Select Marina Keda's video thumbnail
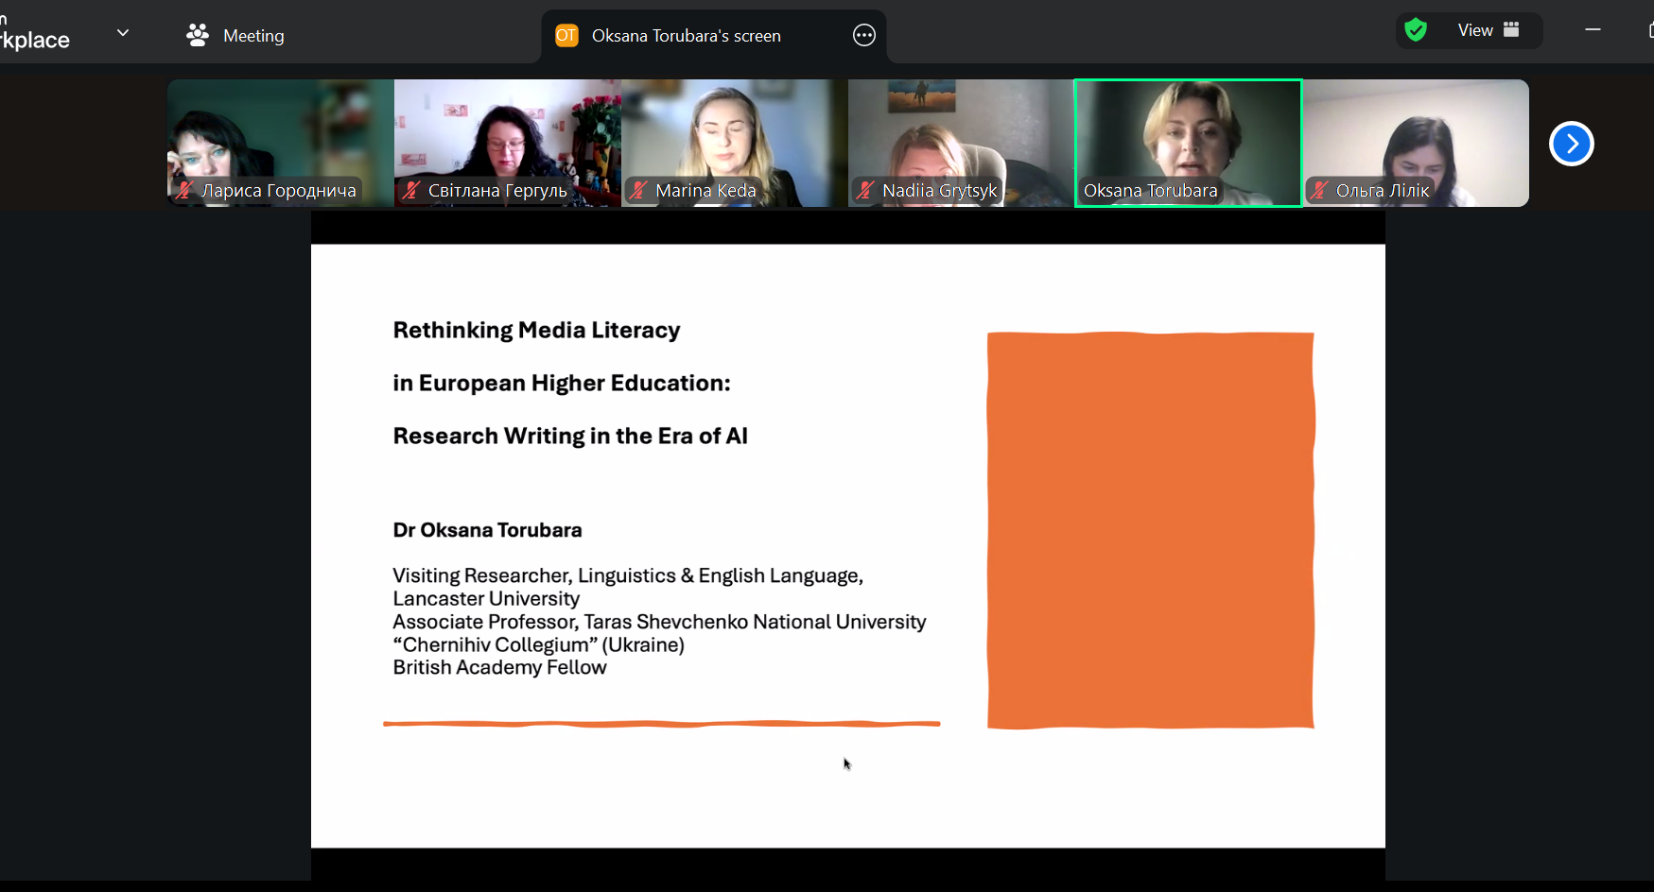 734,132
